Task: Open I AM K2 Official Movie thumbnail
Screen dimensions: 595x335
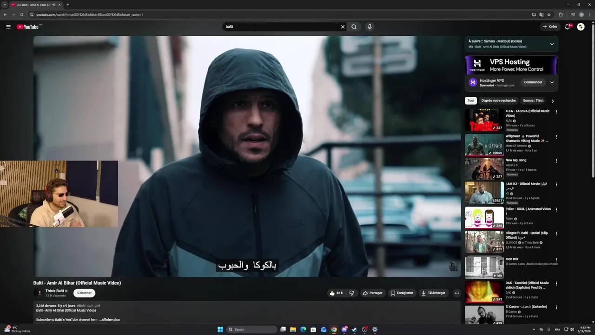Action: (x=484, y=193)
